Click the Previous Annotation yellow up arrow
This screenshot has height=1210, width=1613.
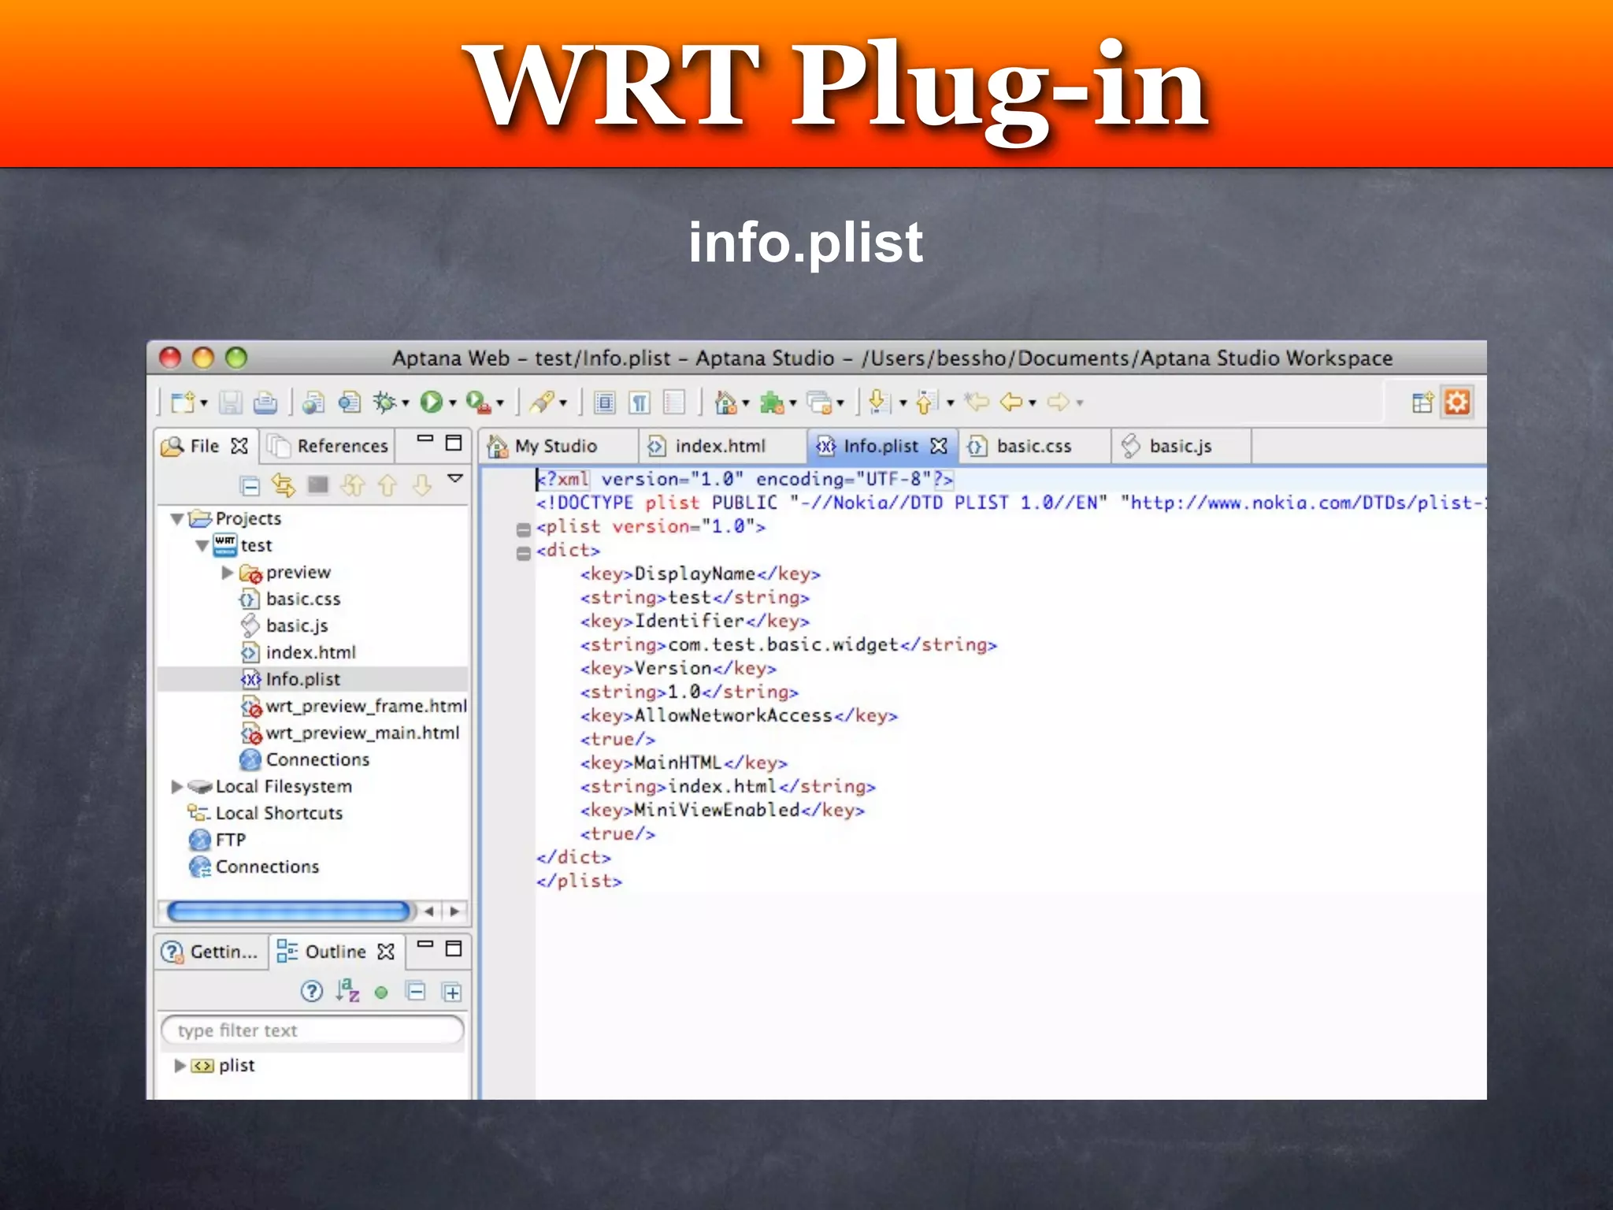927,403
